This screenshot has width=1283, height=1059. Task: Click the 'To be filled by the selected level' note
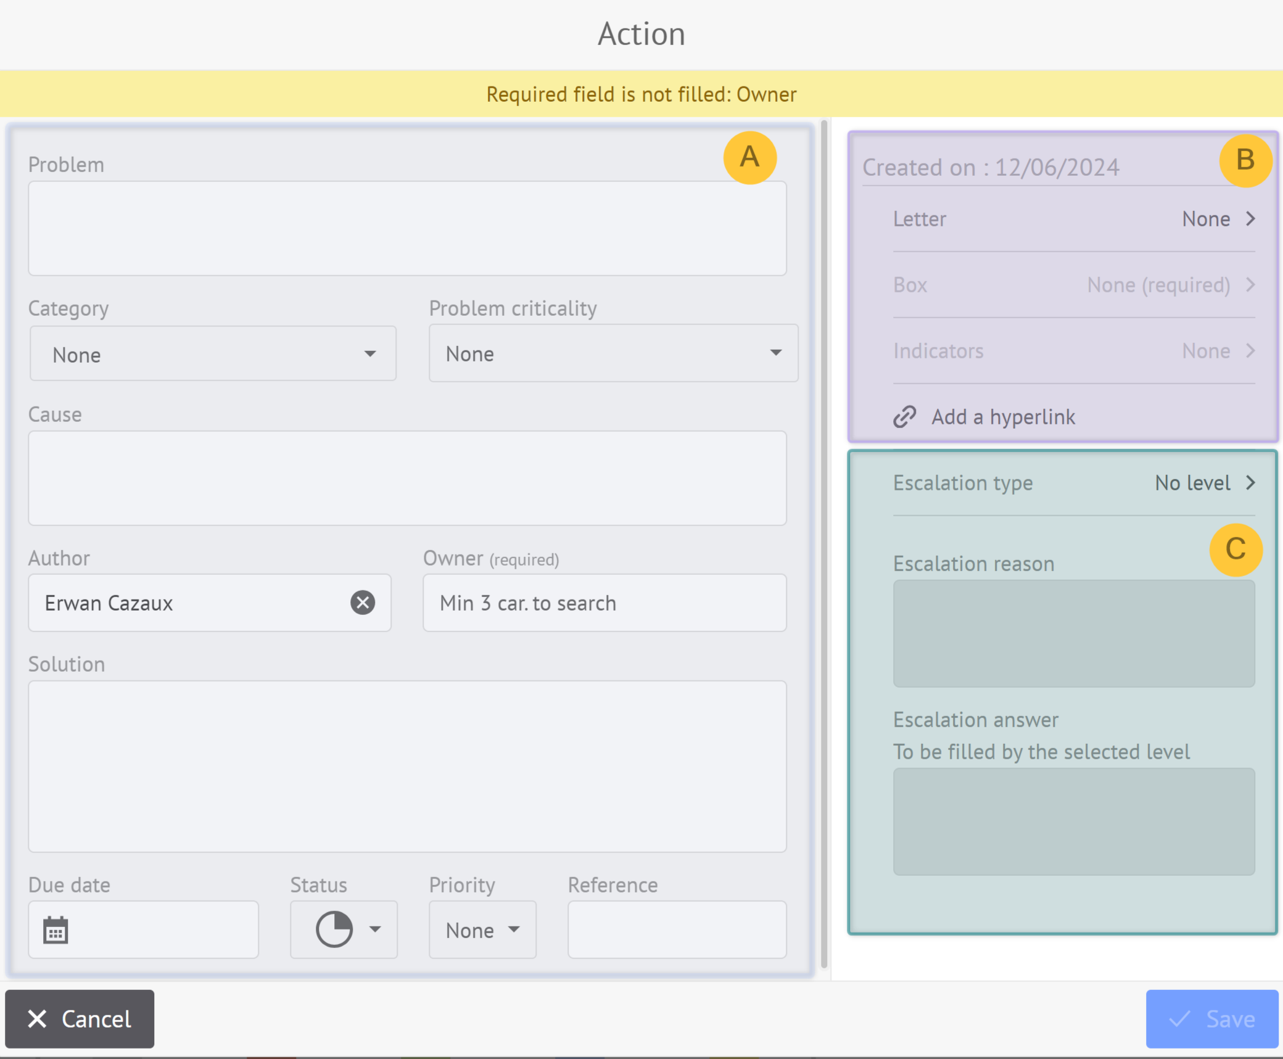coord(1041,752)
